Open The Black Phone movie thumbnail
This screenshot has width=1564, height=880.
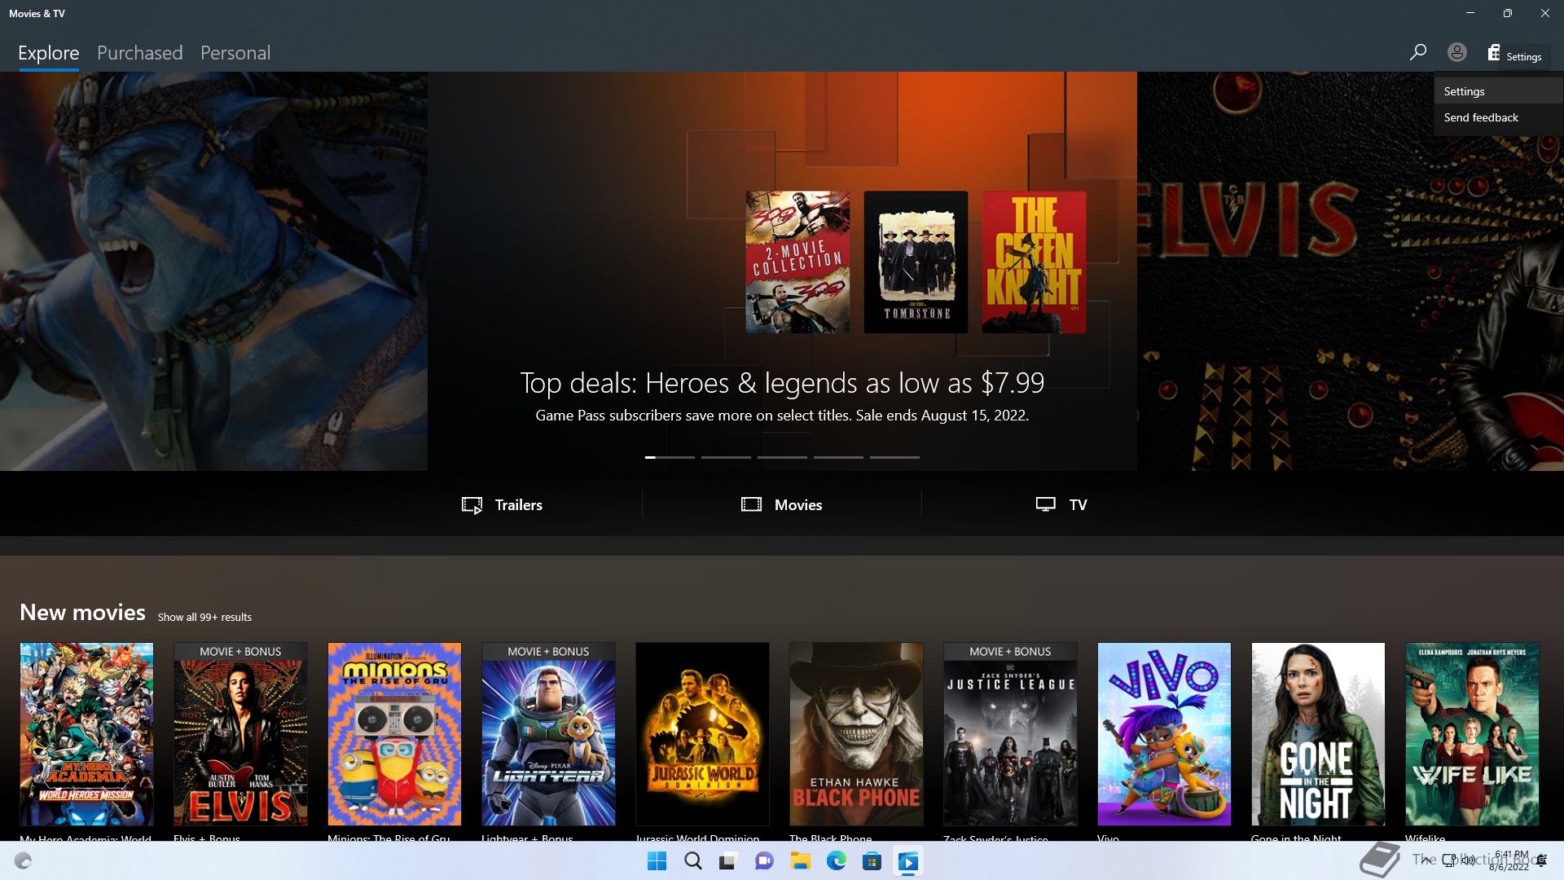tap(856, 733)
